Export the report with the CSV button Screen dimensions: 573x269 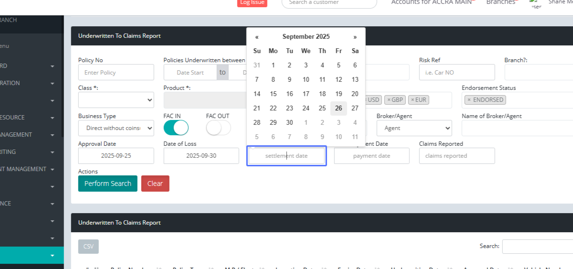(x=88, y=247)
